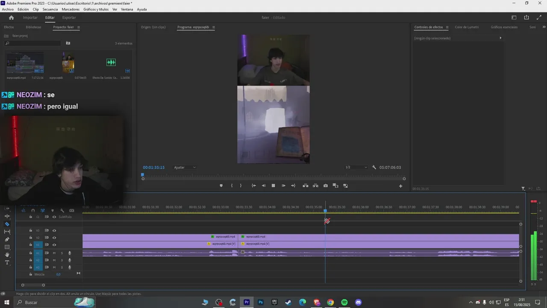Open the Gráficos y títulos menu
Viewport: 547px width, 308px height.
click(96, 9)
